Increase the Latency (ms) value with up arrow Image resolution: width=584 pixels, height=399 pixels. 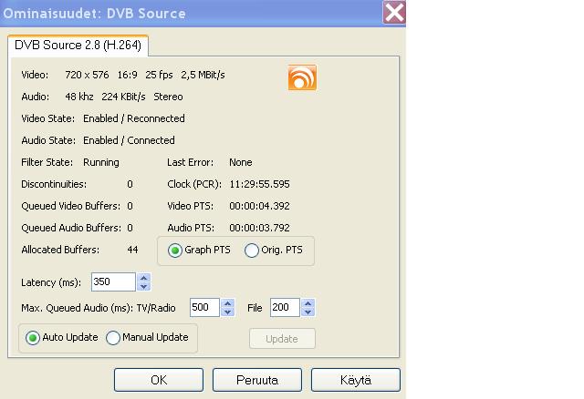(144, 278)
